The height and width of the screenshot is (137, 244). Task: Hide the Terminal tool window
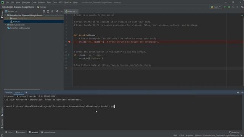[x=242, y=92]
